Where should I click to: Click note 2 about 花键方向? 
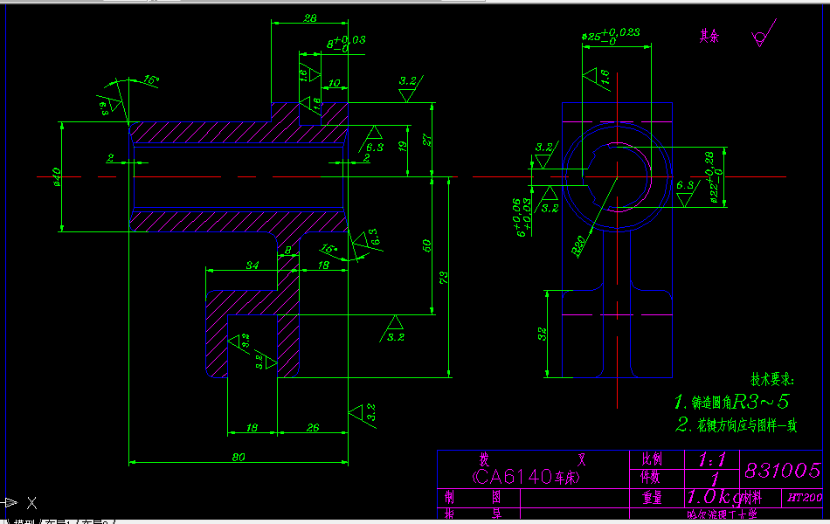pyautogui.click(x=736, y=425)
